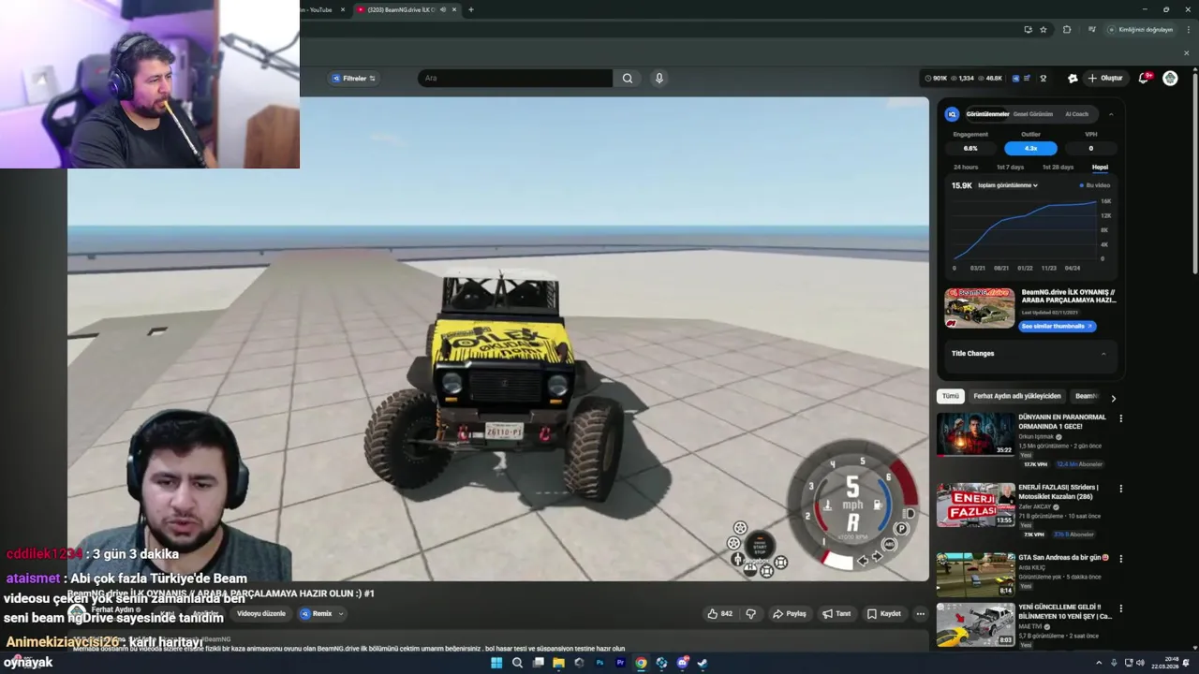Open Discord from taskbar
The width and height of the screenshot is (1199, 674).
682,663
